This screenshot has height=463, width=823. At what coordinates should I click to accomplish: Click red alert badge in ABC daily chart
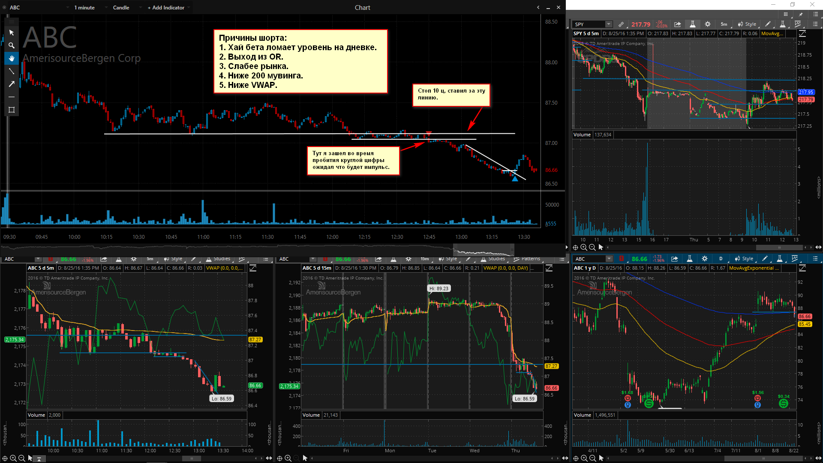622,259
